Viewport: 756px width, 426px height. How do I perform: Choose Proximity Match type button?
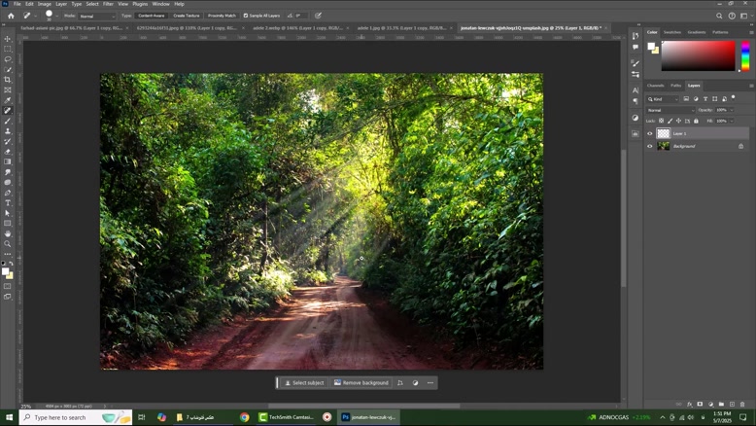[222, 16]
